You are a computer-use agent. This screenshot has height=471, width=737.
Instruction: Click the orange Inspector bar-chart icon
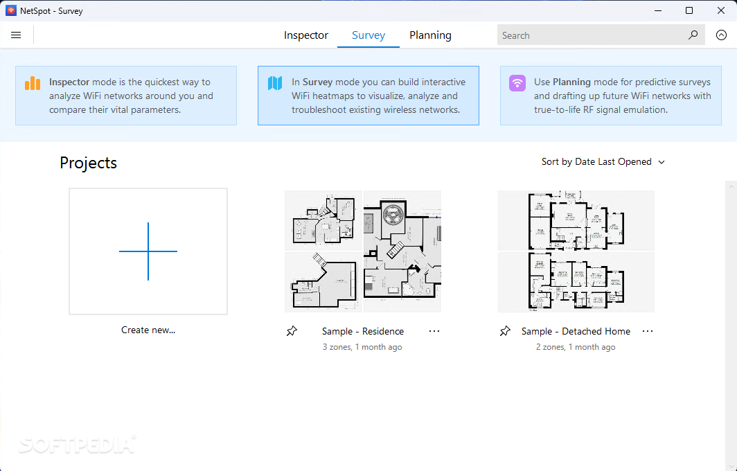coord(33,83)
